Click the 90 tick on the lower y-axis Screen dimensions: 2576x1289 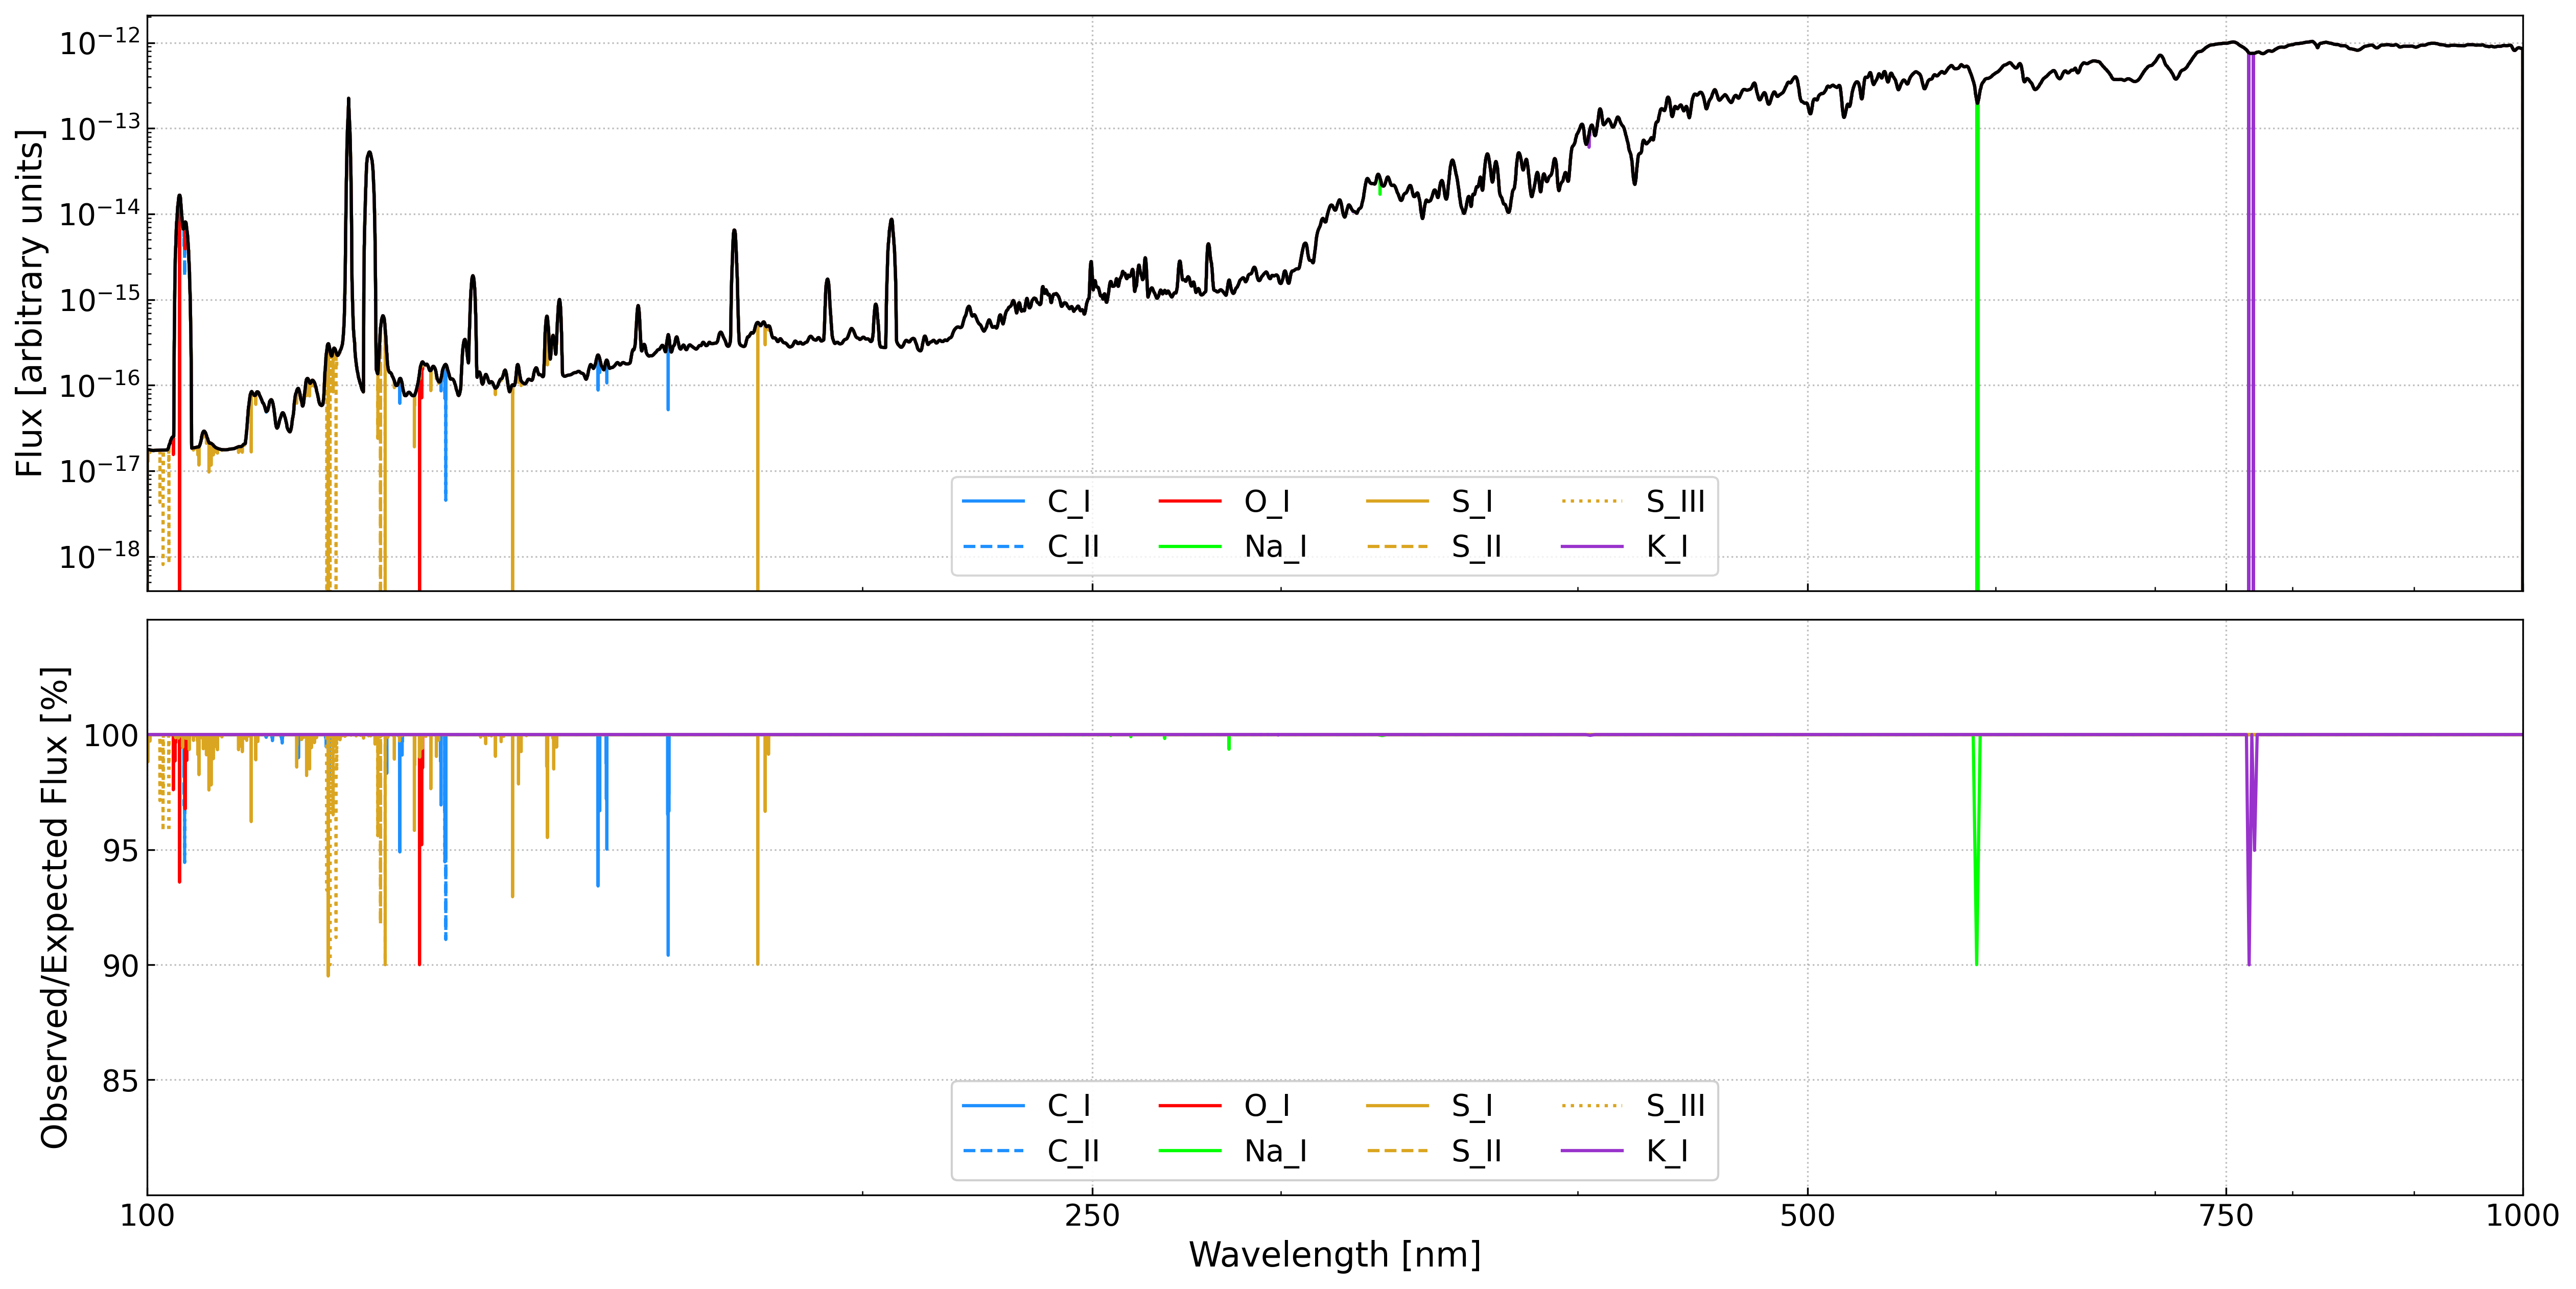[120, 965]
